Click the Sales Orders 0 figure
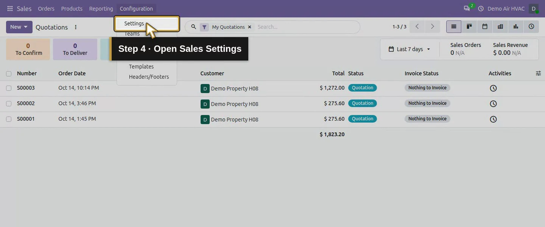 pos(452,53)
